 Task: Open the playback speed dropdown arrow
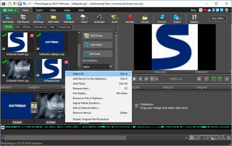(157, 79)
